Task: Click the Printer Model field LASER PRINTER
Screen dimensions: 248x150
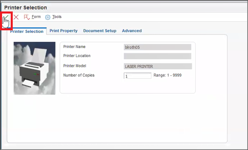Action: 158,66
